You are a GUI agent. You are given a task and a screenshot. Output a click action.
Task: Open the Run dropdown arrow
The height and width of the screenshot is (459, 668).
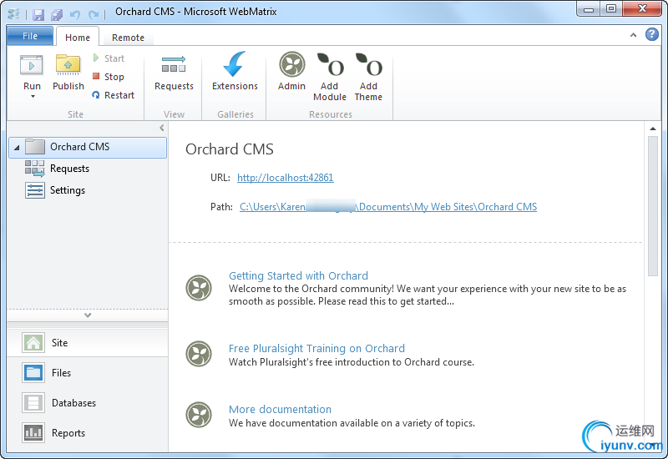[33, 97]
